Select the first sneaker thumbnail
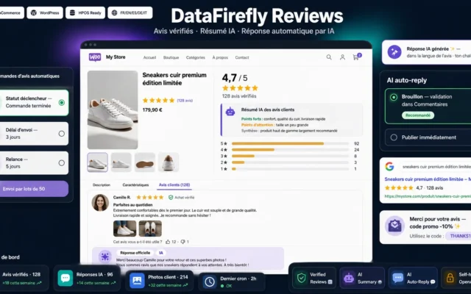The width and height of the screenshot is (471, 294). pyautogui.click(x=98, y=162)
